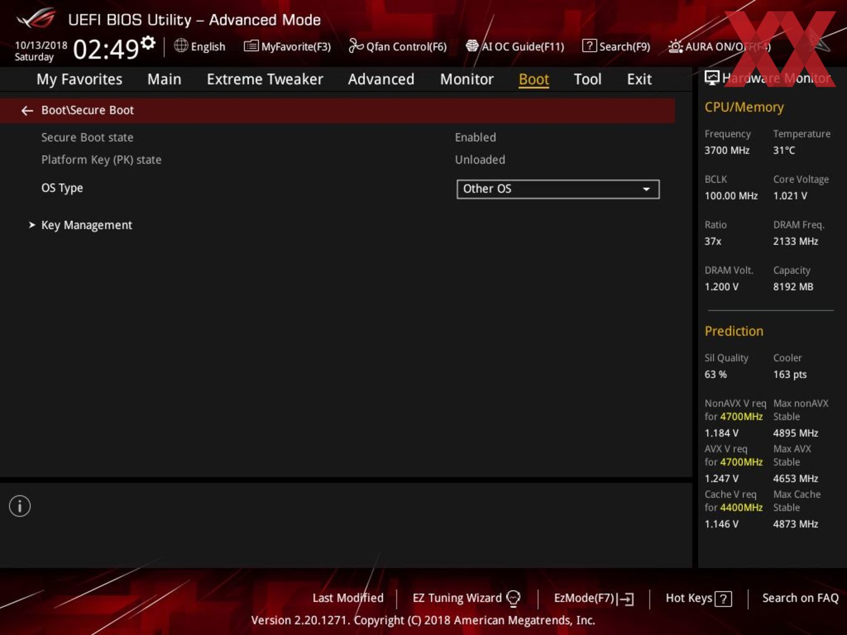The width and height of the screenshot is (847, 635).
Task: Click the 3700 MHz frequency value
Action: click(727, 151)
